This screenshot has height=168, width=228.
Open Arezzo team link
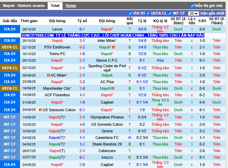107,157
